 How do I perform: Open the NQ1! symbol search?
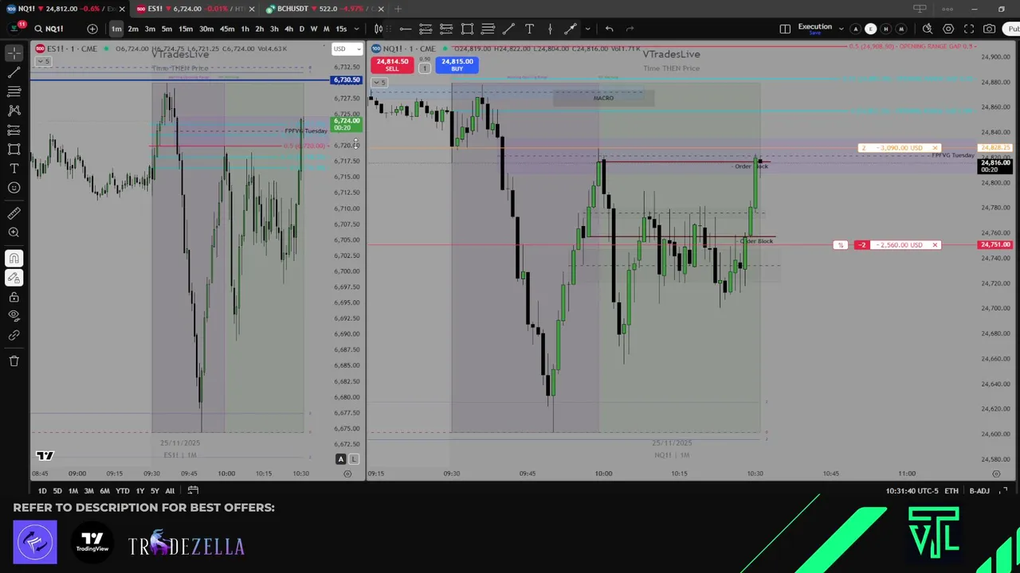point(49,29)
